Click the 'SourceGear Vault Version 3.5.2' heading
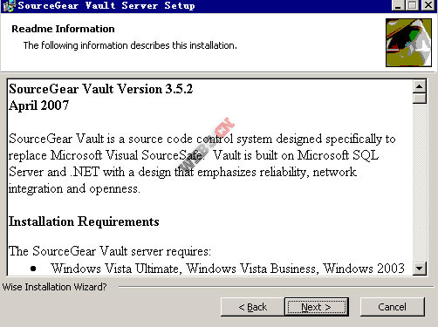Screen dimensions: 438x327 pos(100,89)
